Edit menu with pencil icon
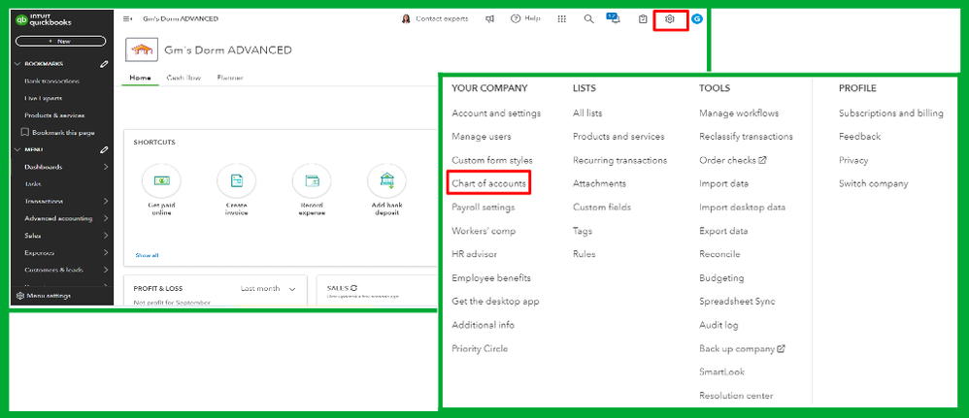Viewport: 969px width, 418px height. point(104,149)
